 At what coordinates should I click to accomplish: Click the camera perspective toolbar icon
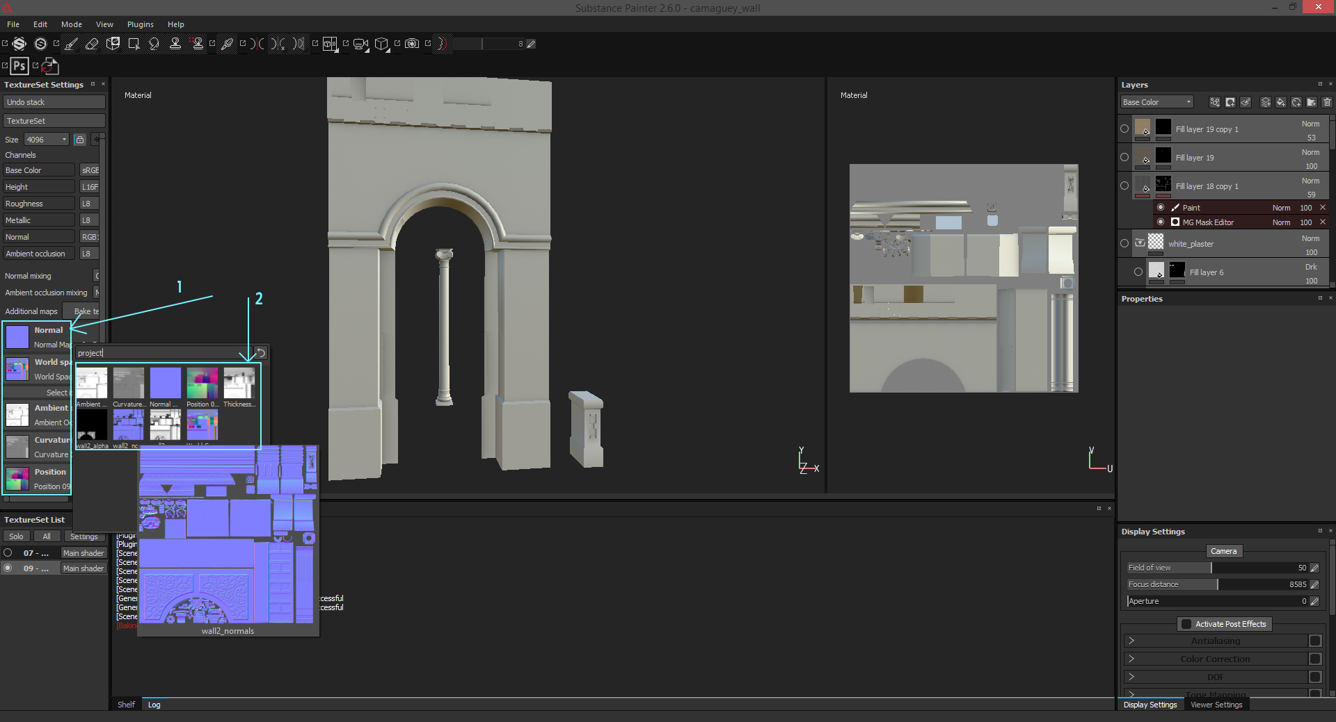point(360,44)
